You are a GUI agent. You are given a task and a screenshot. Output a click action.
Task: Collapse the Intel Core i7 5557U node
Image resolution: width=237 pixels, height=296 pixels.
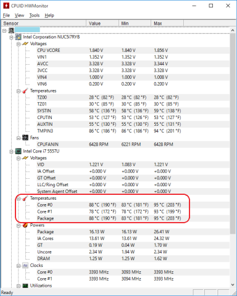click(11, 152)
